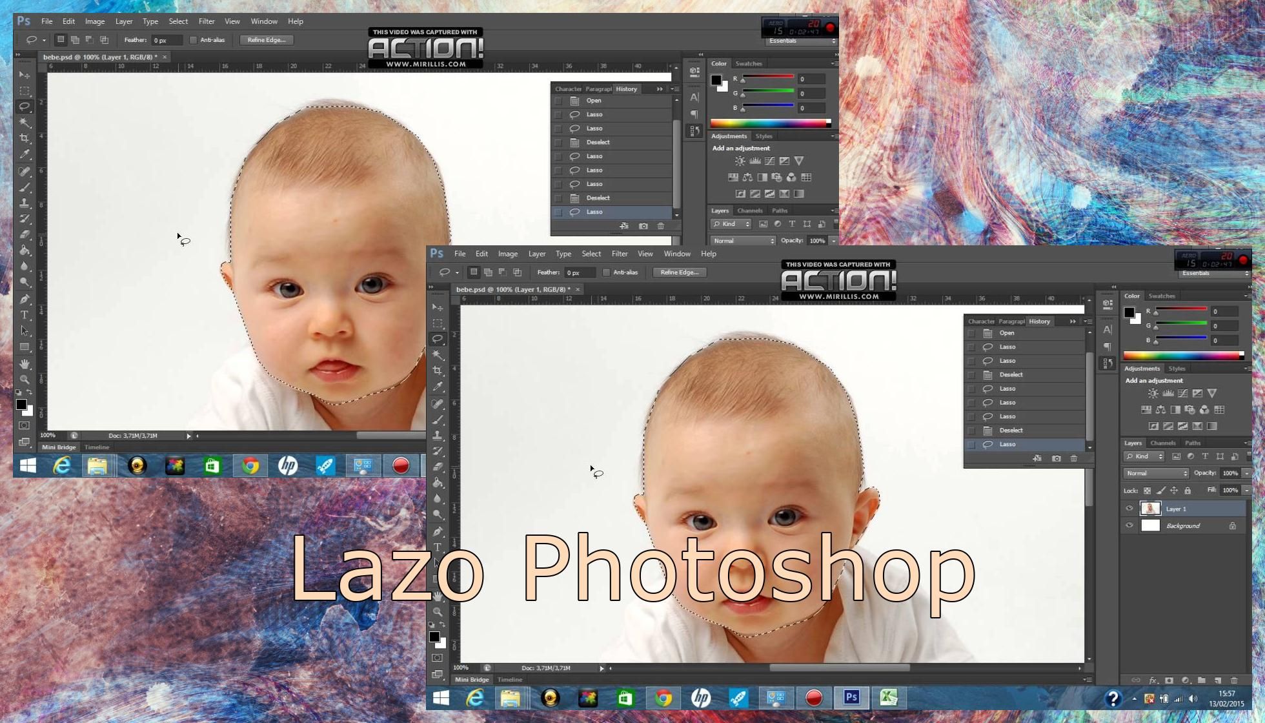
Task: Select Rectangular Marquee tool in front Photoshop window
Action: click(438, 323)
